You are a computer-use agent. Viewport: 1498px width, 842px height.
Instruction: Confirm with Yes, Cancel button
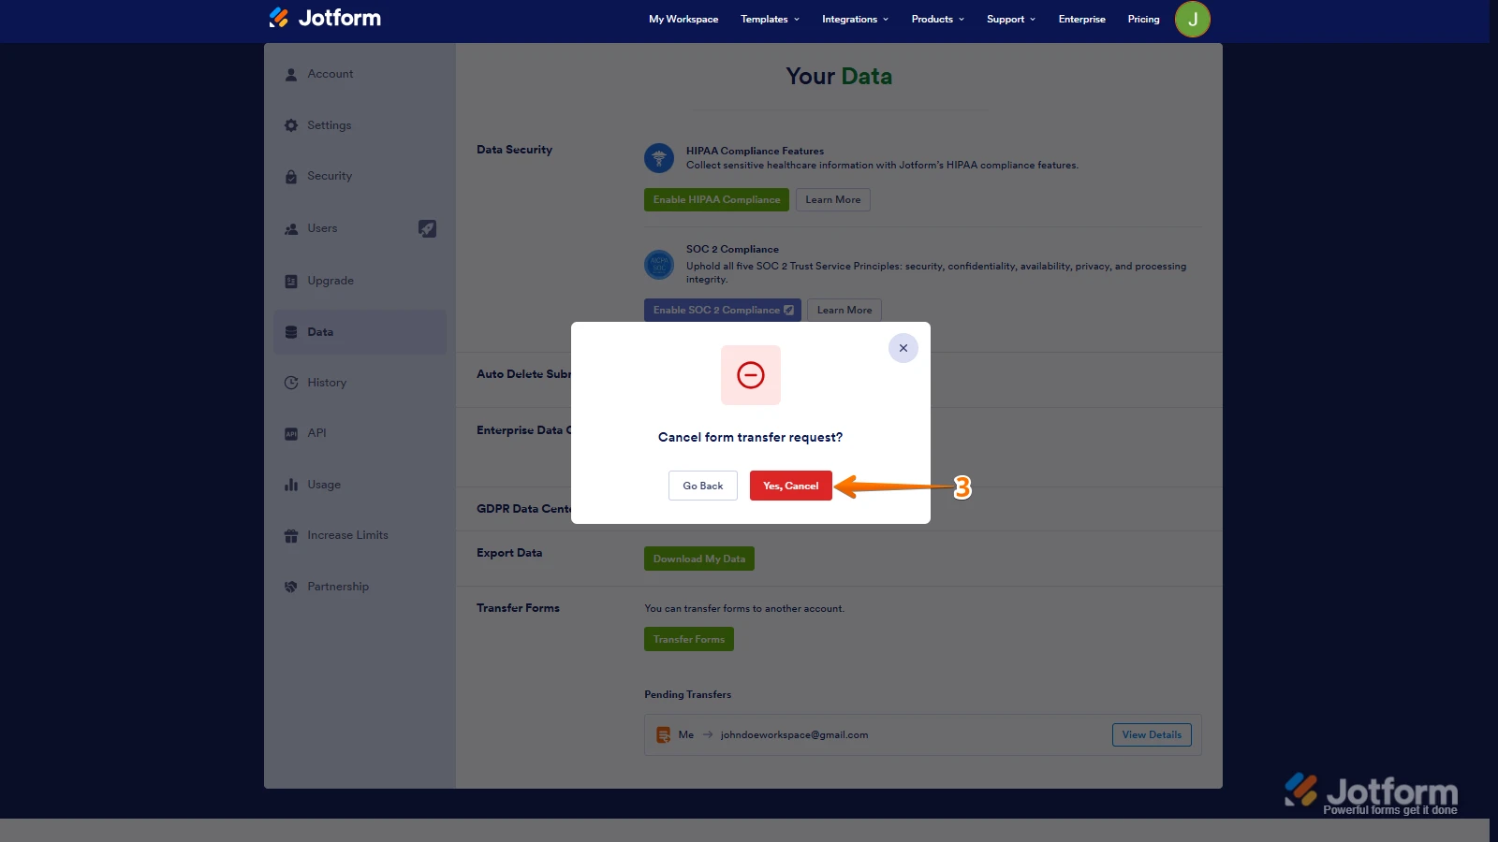pos(790,486)
